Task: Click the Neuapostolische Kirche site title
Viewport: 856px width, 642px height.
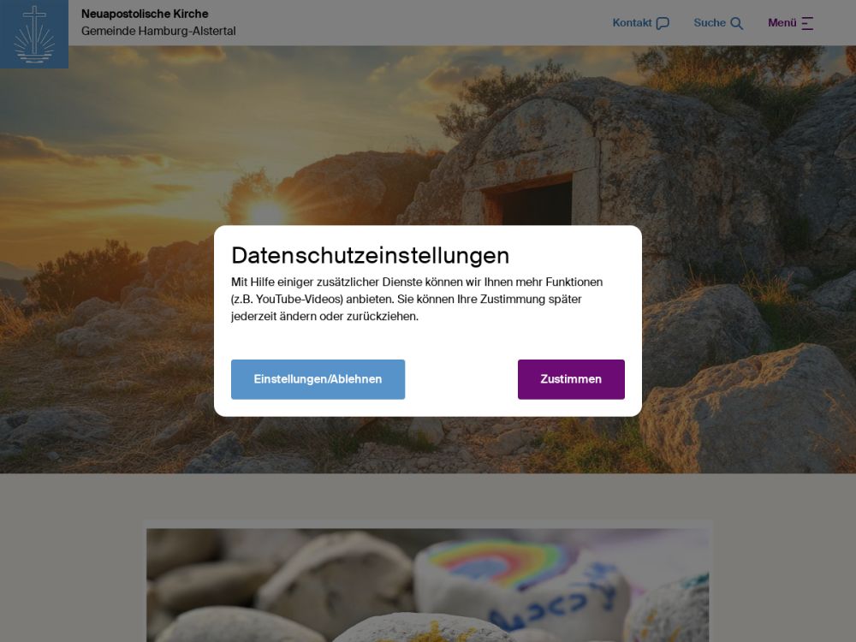Action: click(145, 14)
